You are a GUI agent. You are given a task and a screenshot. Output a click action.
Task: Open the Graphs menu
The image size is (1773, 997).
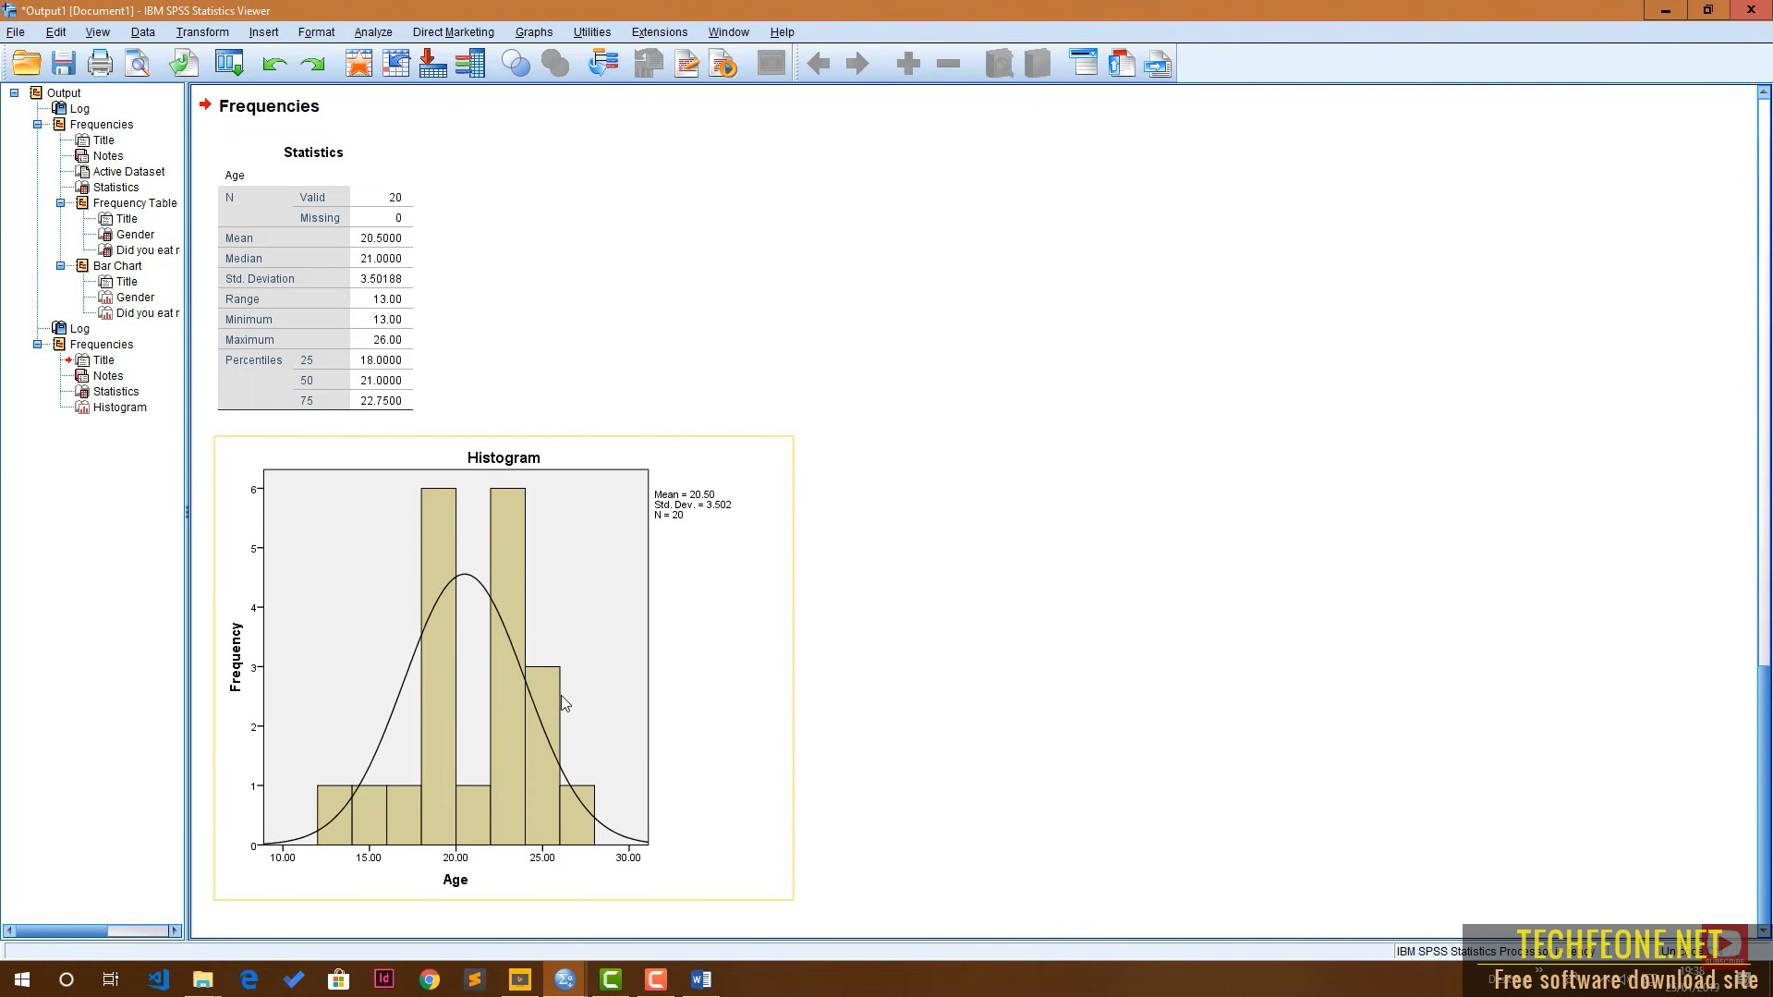coord(534,31)
